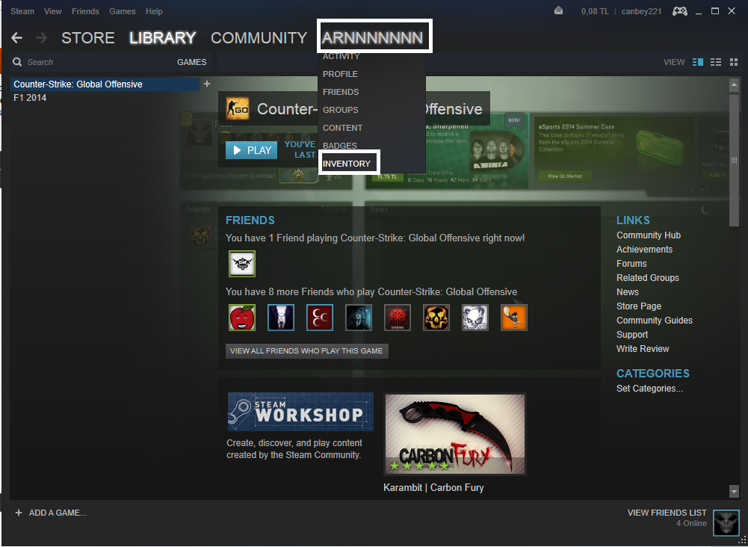
Task: Open the Related Groups link
Action: [x=647, y=277]
